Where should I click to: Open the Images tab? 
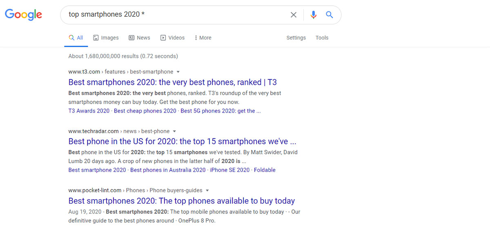(x=106, y=38)
